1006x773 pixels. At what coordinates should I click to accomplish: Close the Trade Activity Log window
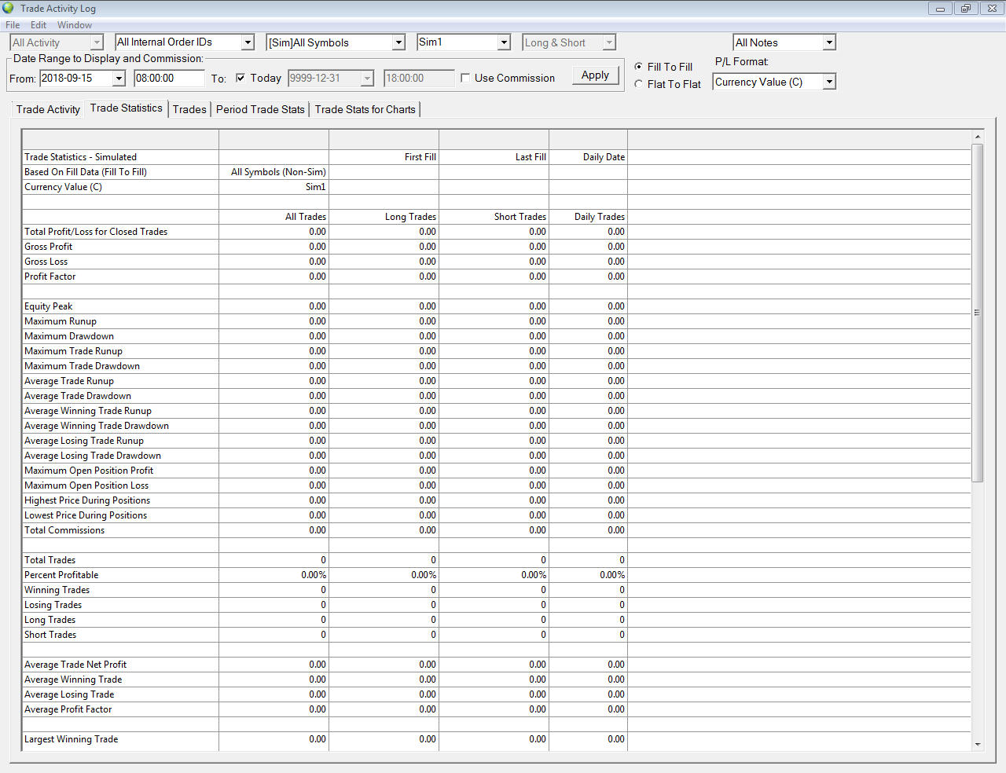(x=990, y=9)
